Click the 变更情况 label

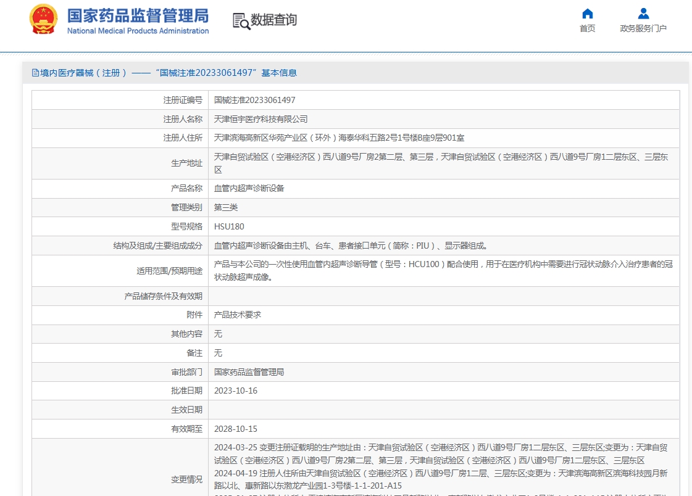tap(186, 480)
